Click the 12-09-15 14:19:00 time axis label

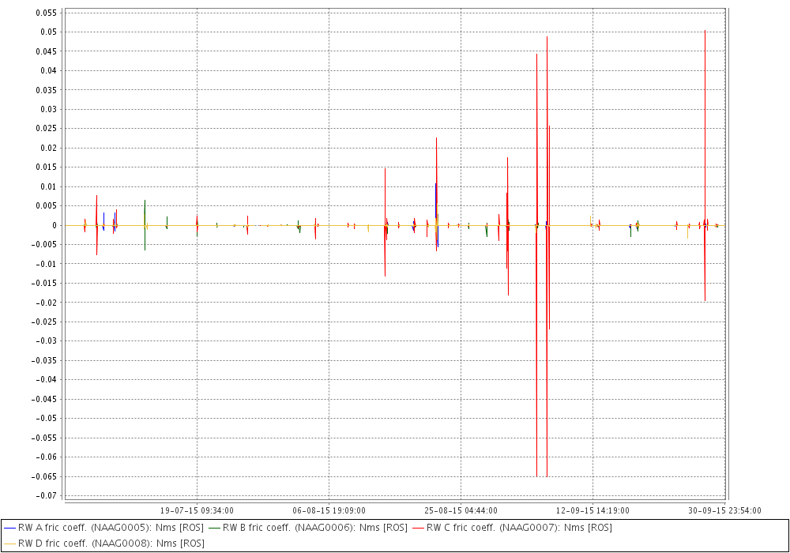click(x=592, y=510)
